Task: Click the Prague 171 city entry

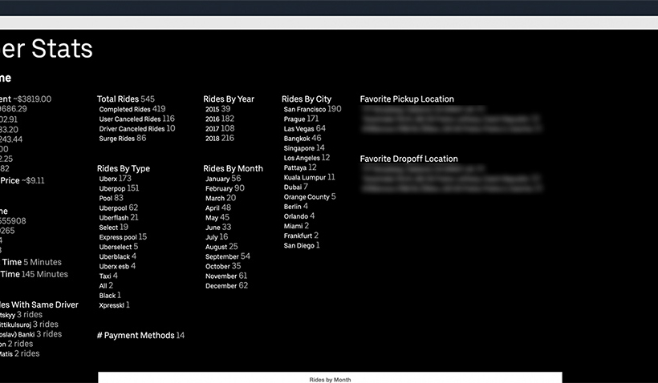Action: tap(301, 119)
